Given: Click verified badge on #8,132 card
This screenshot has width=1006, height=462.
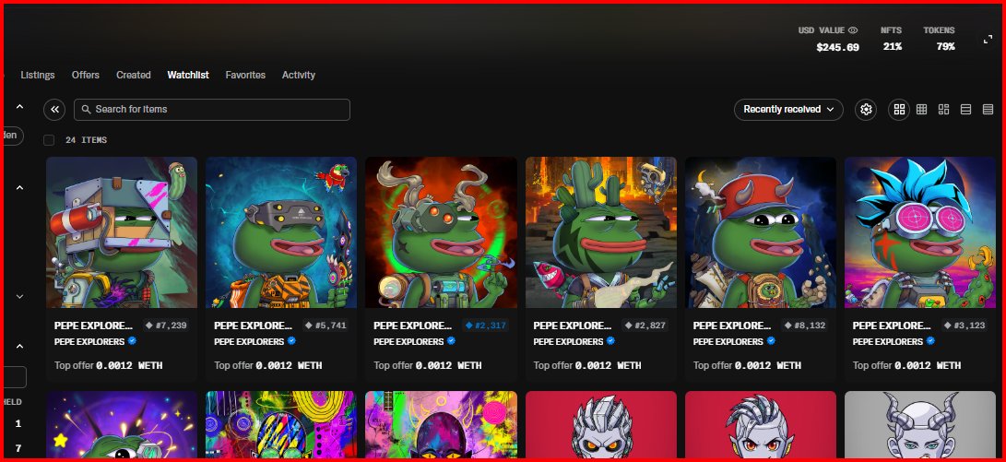Looking at the screenshot, I should [x=771, y=340].
